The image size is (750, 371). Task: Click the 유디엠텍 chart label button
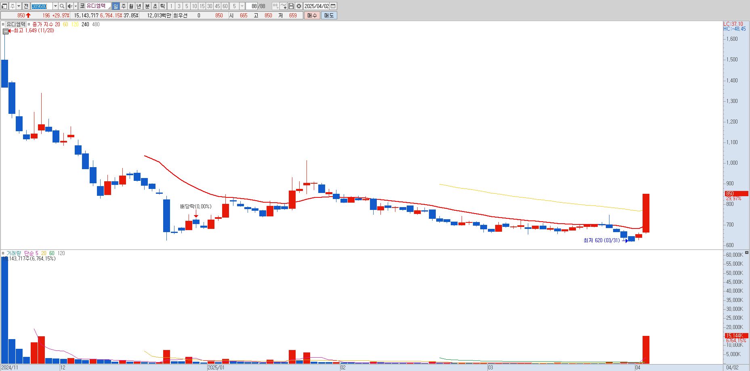16,24
